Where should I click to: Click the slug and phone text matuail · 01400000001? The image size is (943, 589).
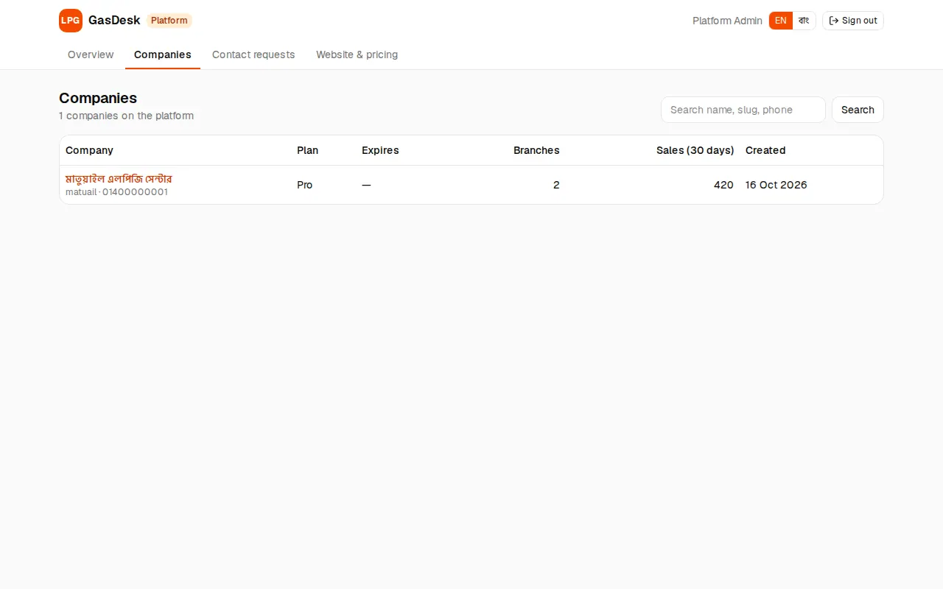tap(116, 192)
